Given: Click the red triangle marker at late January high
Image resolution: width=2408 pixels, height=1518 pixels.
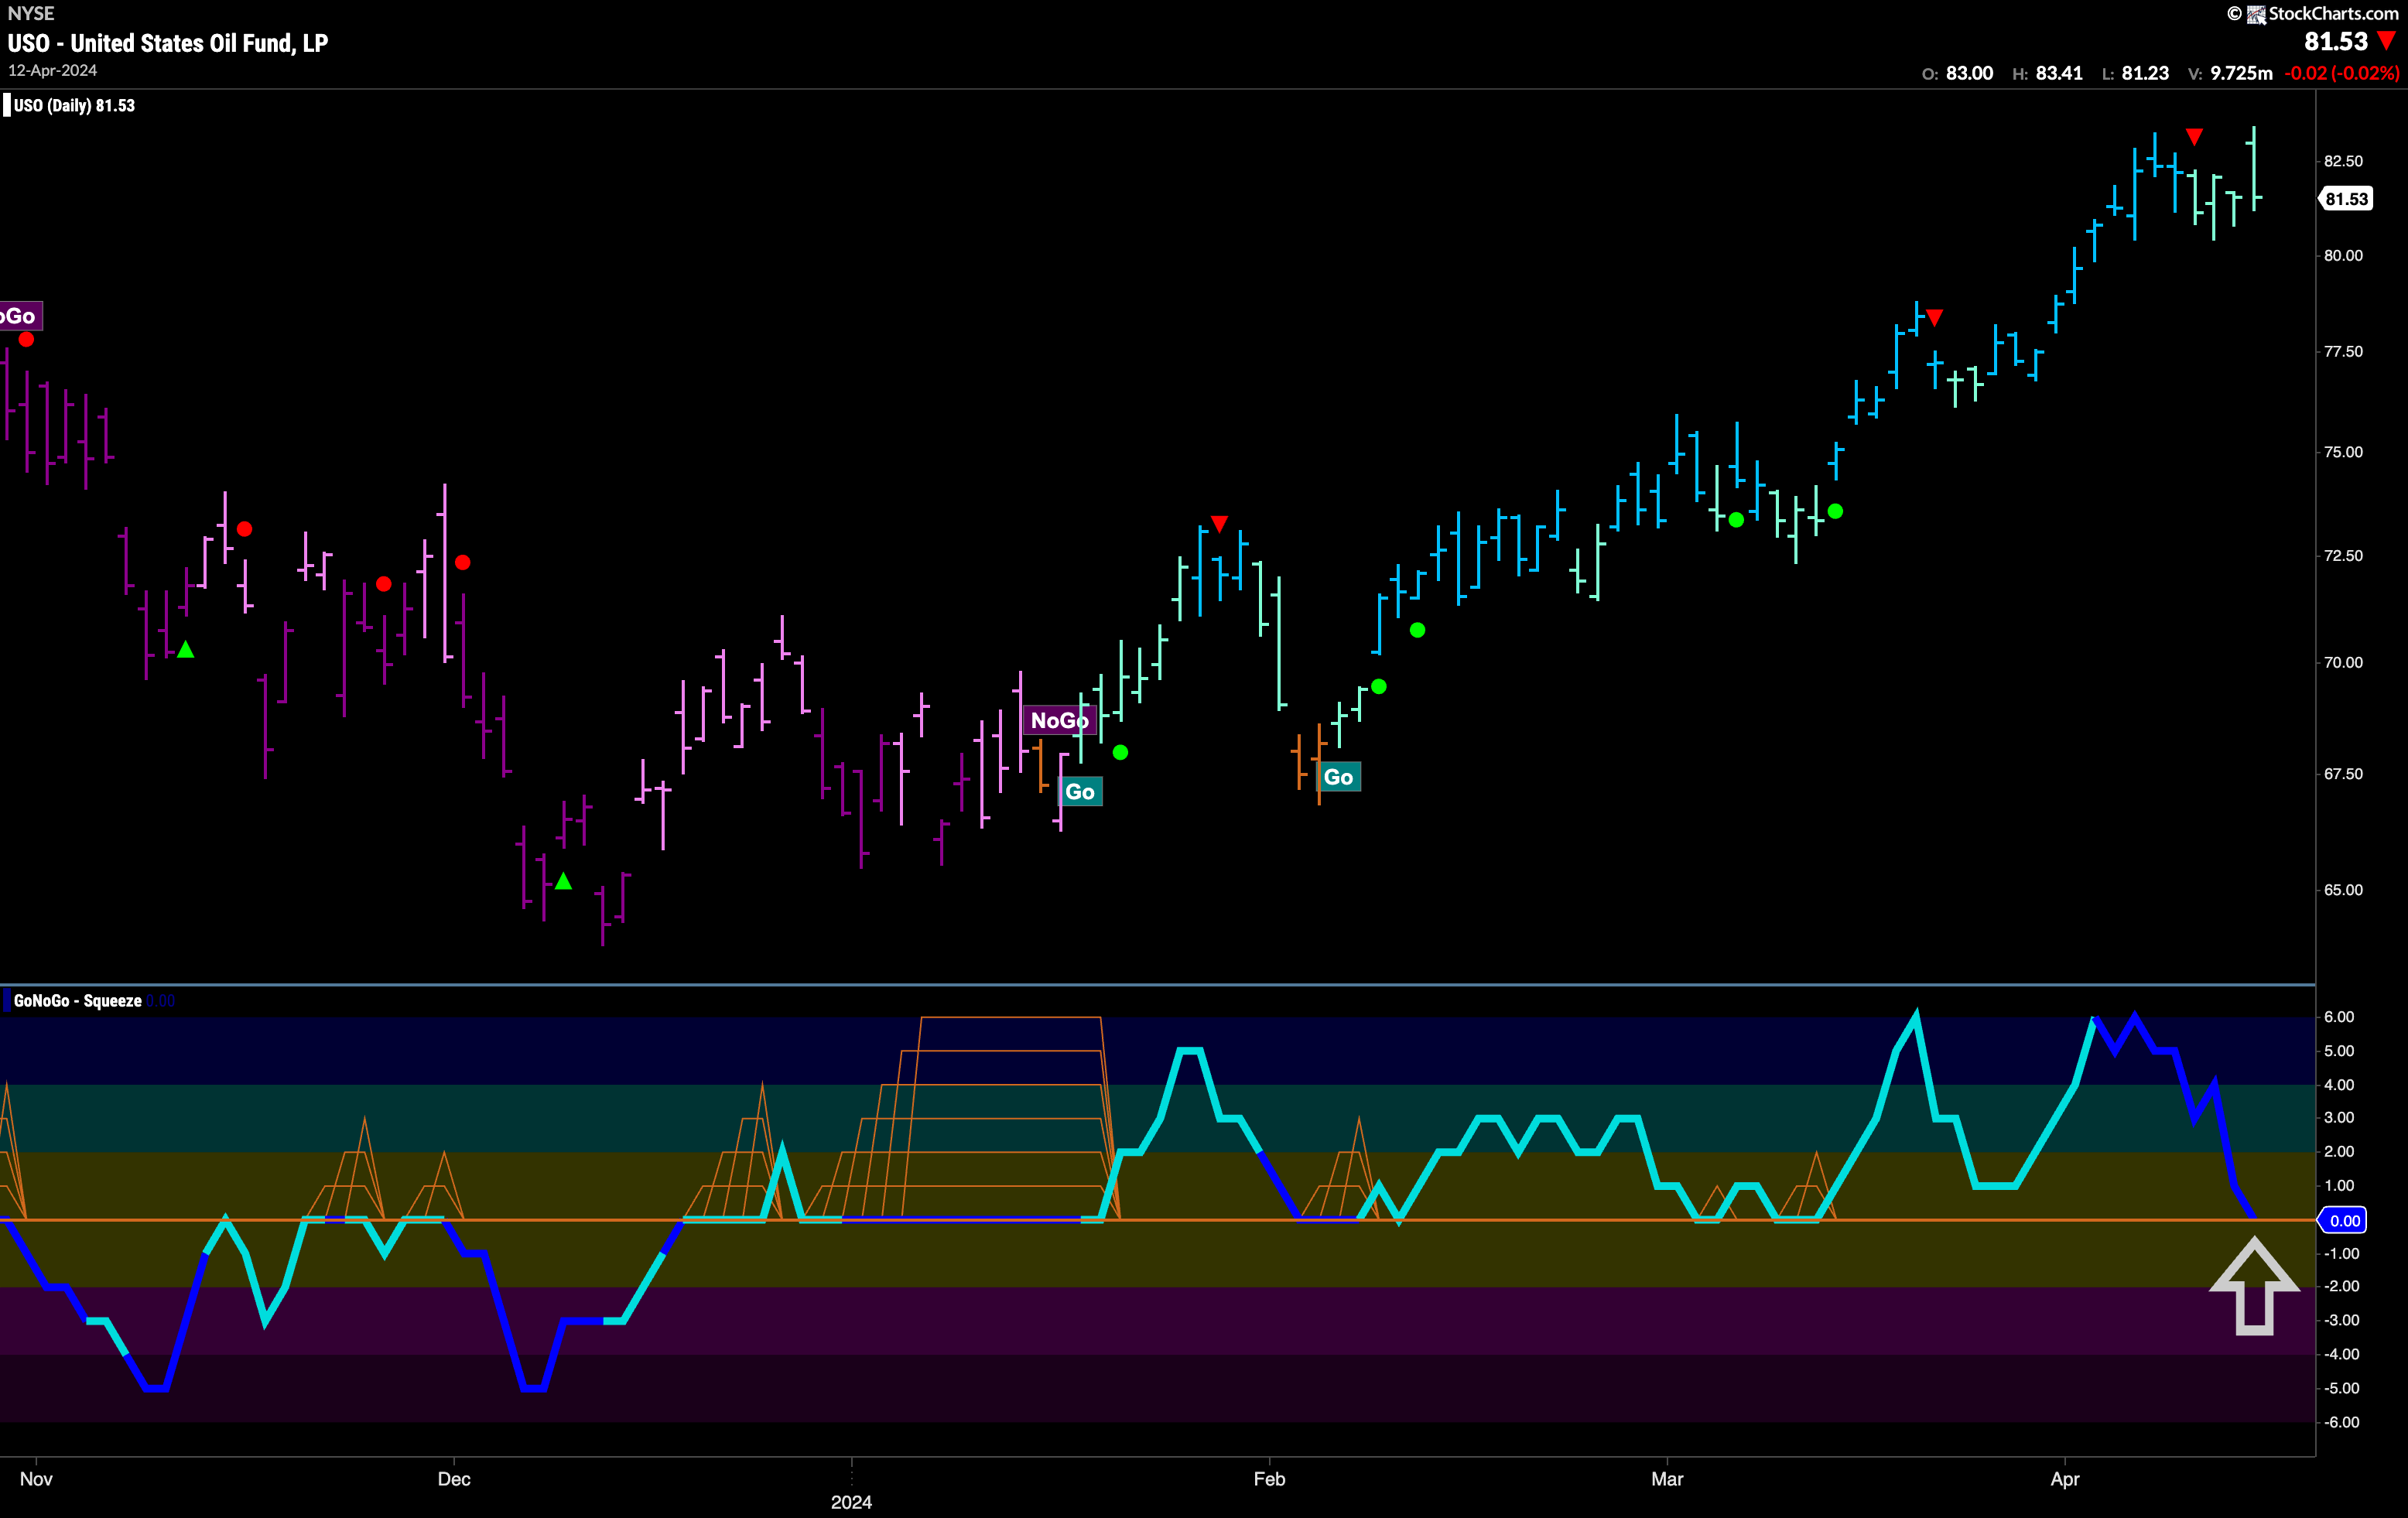Looking at the screenshot, I should pyautogui.click(x=1219, y=524).
